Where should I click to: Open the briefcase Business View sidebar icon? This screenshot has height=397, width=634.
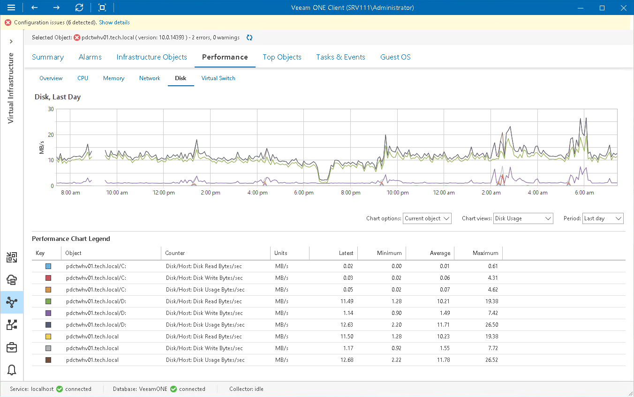click(11, 347)
